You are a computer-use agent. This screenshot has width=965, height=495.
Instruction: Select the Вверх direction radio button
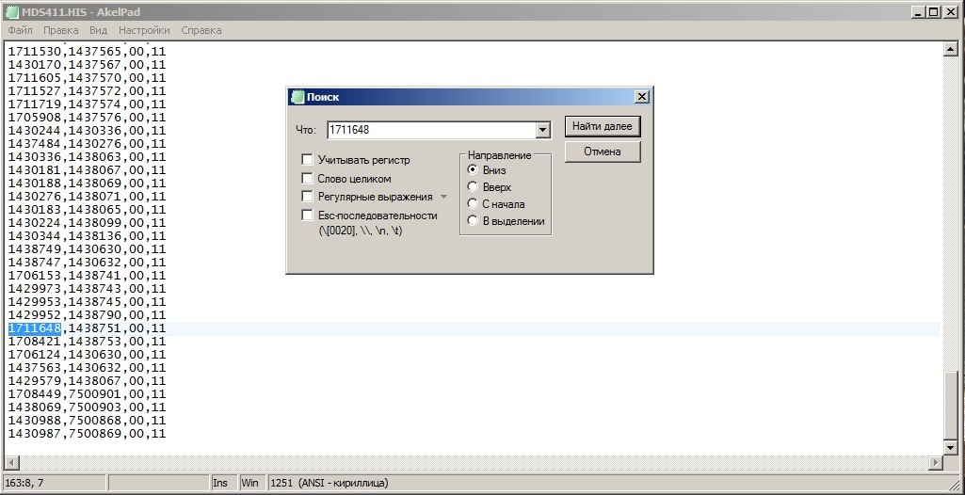[473, 187]
